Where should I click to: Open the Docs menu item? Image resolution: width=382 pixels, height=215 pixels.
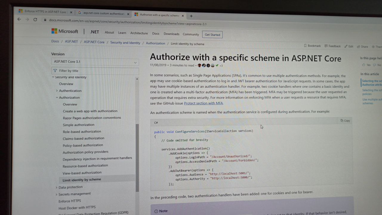156,33
